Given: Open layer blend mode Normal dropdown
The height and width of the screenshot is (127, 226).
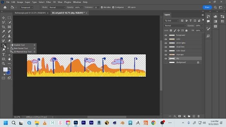Looking at the screenshot, I should tap(175, 26).
